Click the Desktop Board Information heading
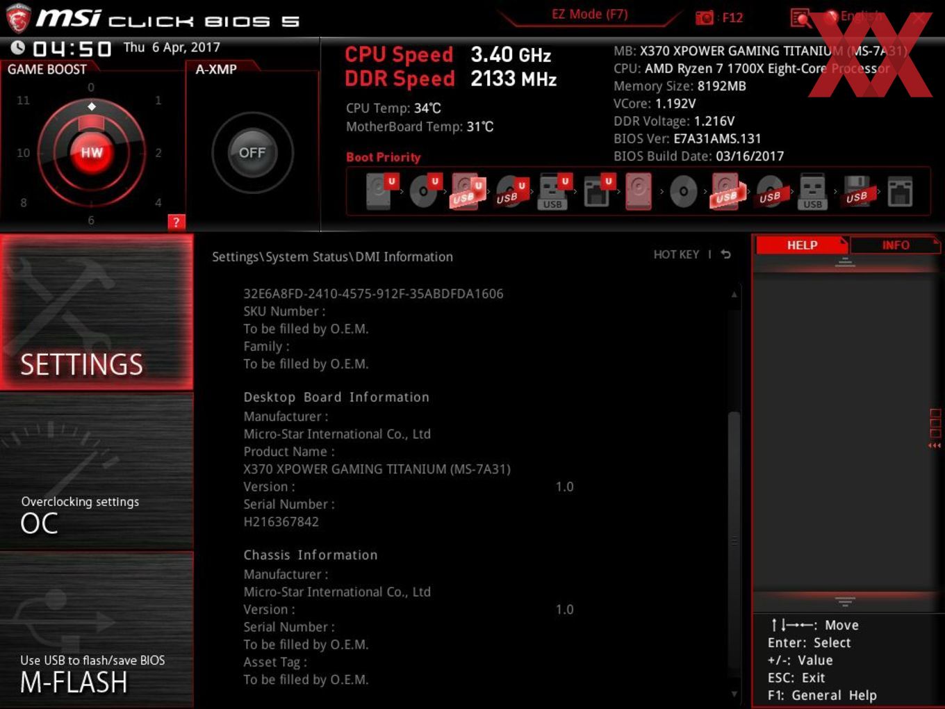Screen dimensions: 945x709 [336, 397]
